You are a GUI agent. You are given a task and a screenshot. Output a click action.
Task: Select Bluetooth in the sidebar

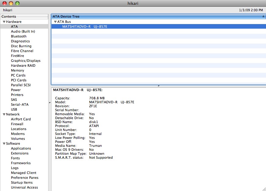click(19, 36)
